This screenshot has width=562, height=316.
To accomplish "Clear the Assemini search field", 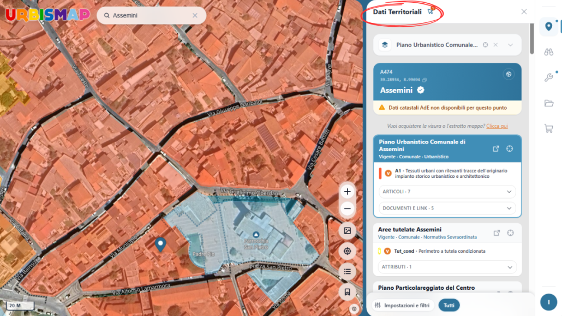I will tap(195, 15).
